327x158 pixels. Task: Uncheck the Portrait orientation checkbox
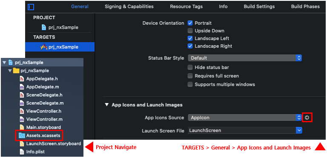tap(190, 23)
